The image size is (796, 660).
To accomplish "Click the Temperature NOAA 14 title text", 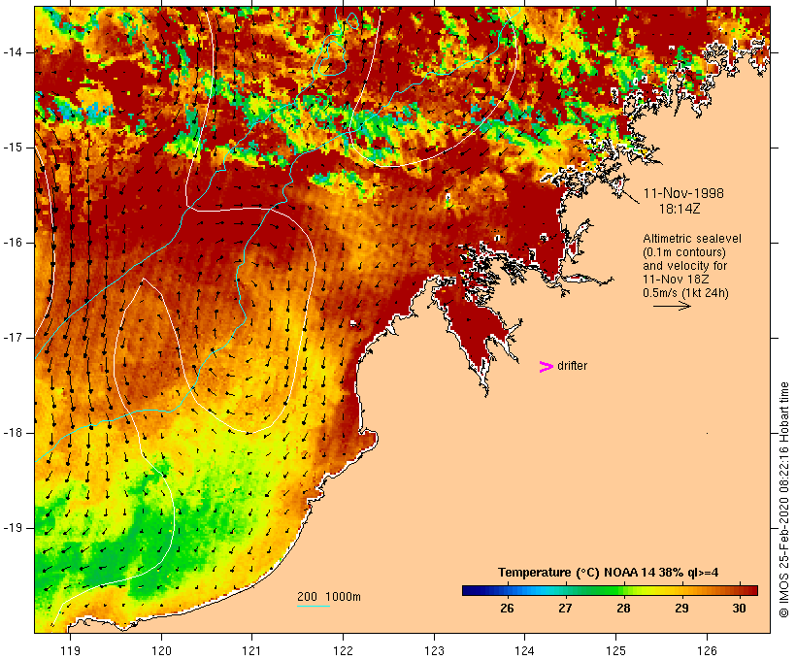I will point(609,573).
